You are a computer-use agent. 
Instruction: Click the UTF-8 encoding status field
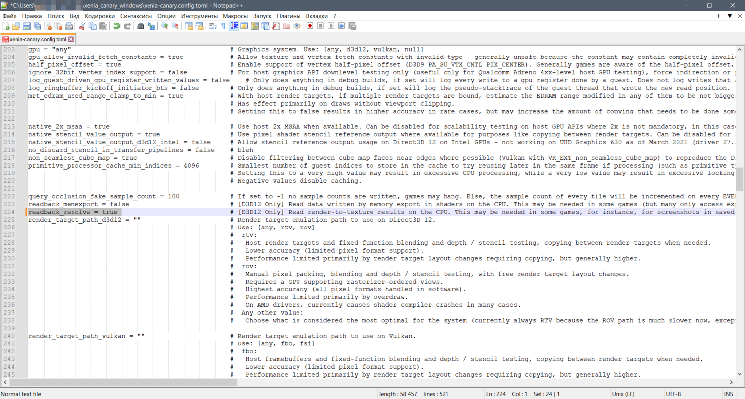point(673,394)
